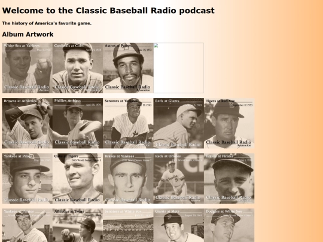
Task: Open the Dodgers at White Sox artwork
Action: coord(229,225)
